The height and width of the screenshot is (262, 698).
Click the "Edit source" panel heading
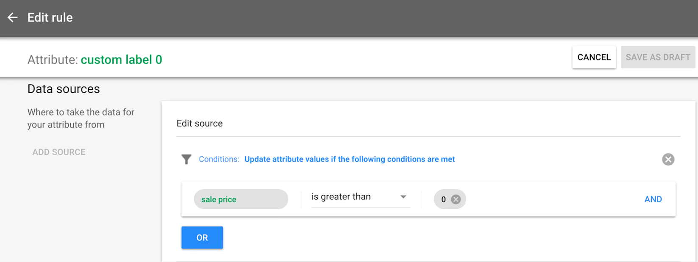click(199, 124)
